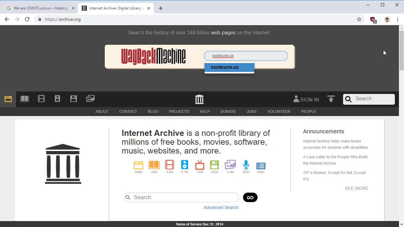Click the microphone icon labeled 200K
404x227 pixels.
pyautogui.click(x=246, y=165)
